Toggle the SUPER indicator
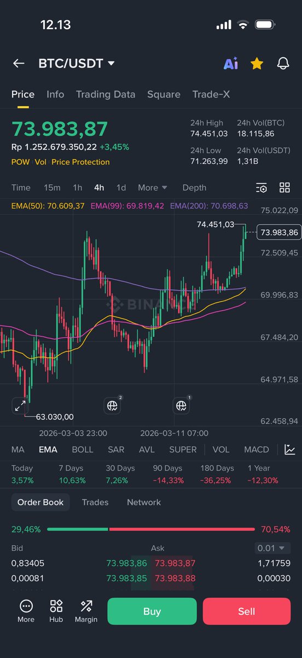This screenshot has height=658, width=302. pos(183,450)
